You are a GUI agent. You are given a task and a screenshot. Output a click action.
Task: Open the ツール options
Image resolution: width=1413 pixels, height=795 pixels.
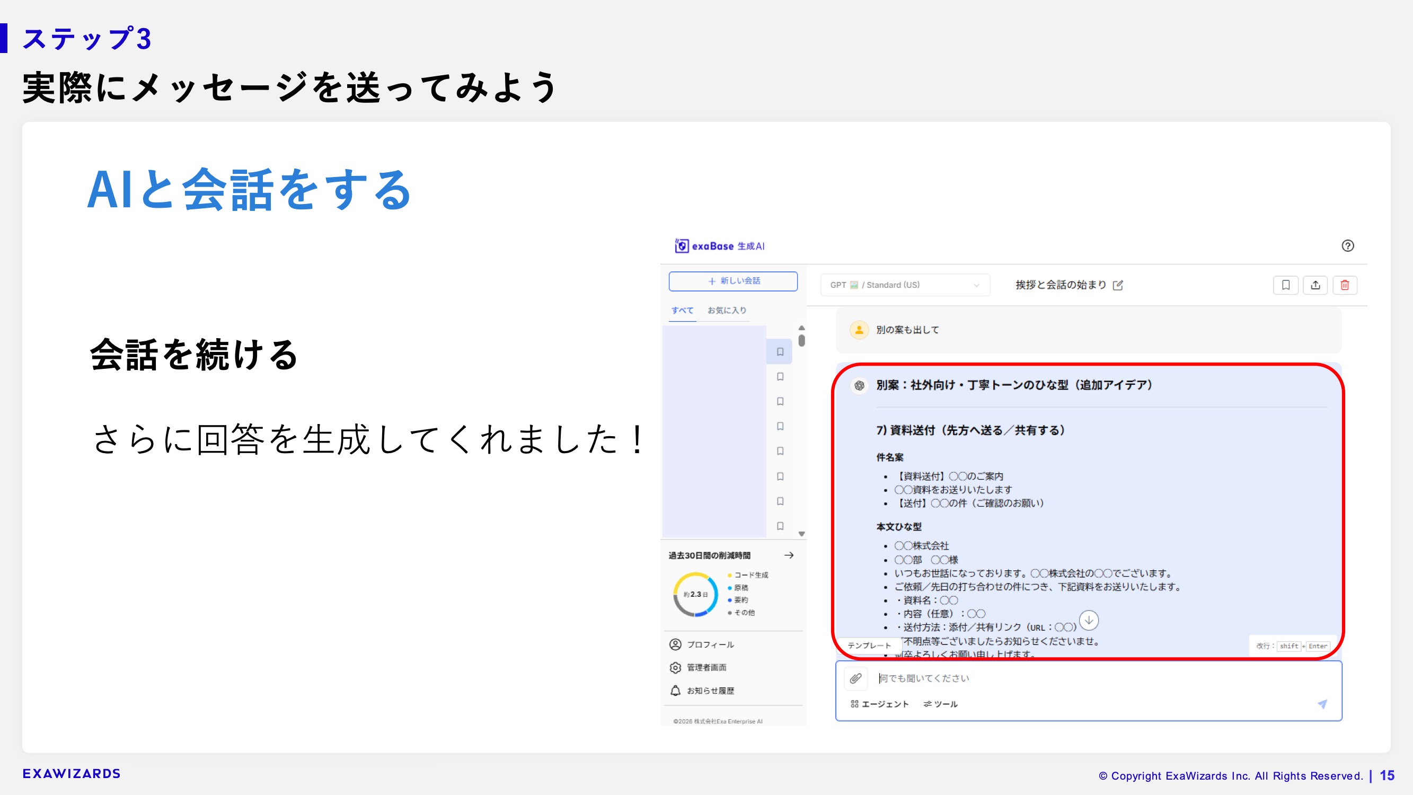pos(940,704)
